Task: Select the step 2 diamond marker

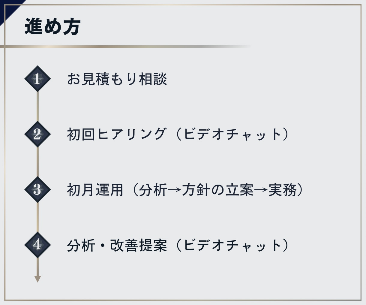Action: (x=37, y=134)
